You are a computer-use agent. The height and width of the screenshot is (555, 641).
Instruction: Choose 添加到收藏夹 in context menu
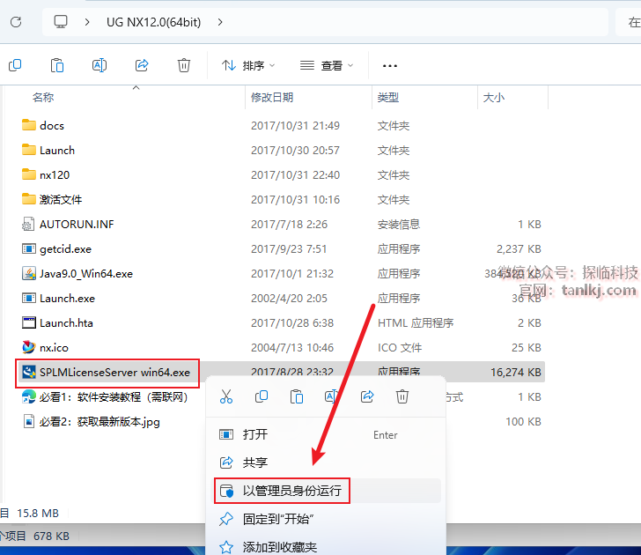(327, 547)
